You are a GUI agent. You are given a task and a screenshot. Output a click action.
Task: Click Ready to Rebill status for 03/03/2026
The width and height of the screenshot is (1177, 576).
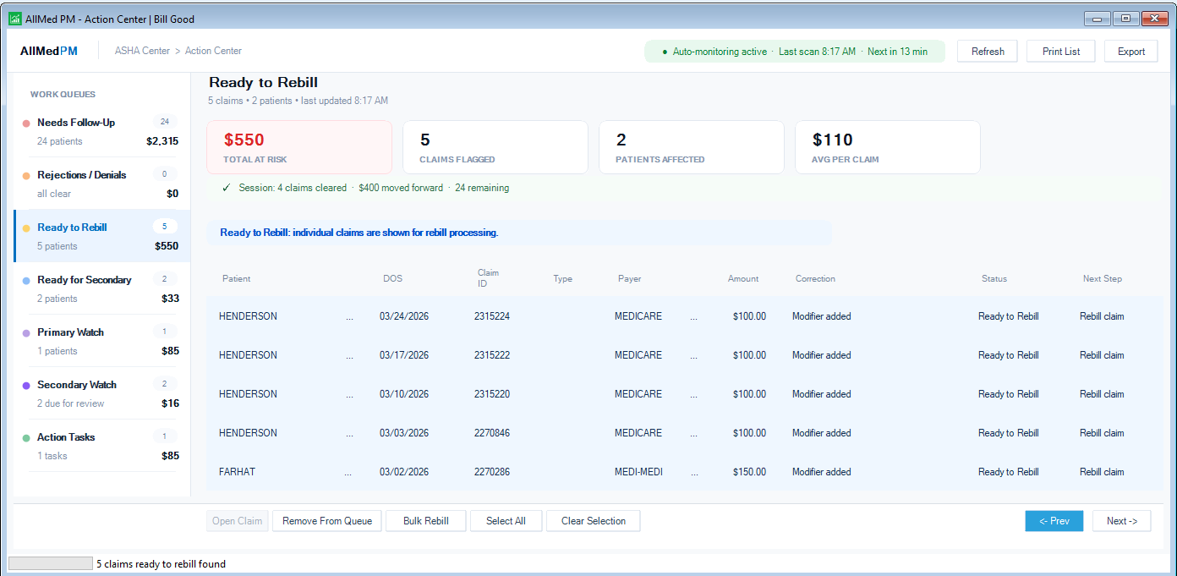[x=1008, y=433]
